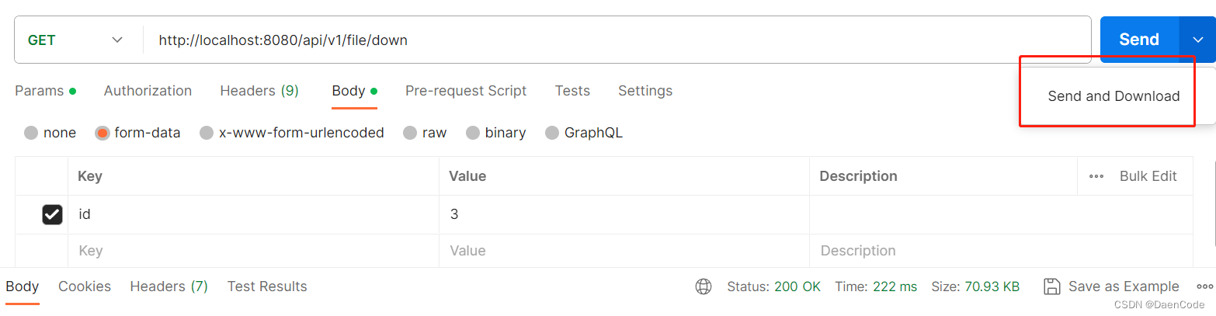The image size is (1216, 316).
Task: Uncheck the id row checkbox
Action: click(52, 214)
